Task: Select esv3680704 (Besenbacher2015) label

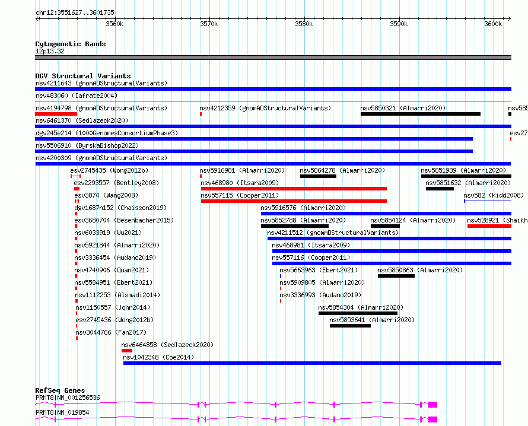Action: coord(124,220)
